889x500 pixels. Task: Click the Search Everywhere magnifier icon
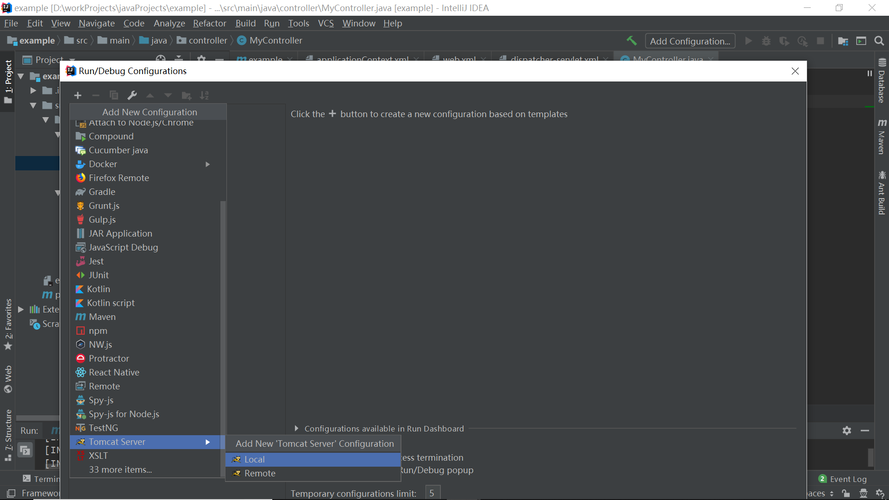pos(879,41)
